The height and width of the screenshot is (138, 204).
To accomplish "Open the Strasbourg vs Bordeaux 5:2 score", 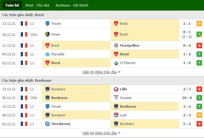I will [187, 124].
